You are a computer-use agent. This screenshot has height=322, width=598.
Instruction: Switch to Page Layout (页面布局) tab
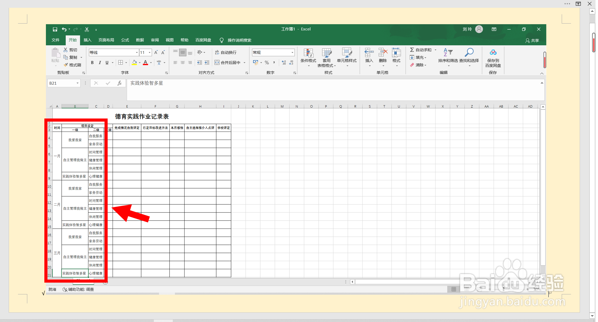tap(106, 40)
